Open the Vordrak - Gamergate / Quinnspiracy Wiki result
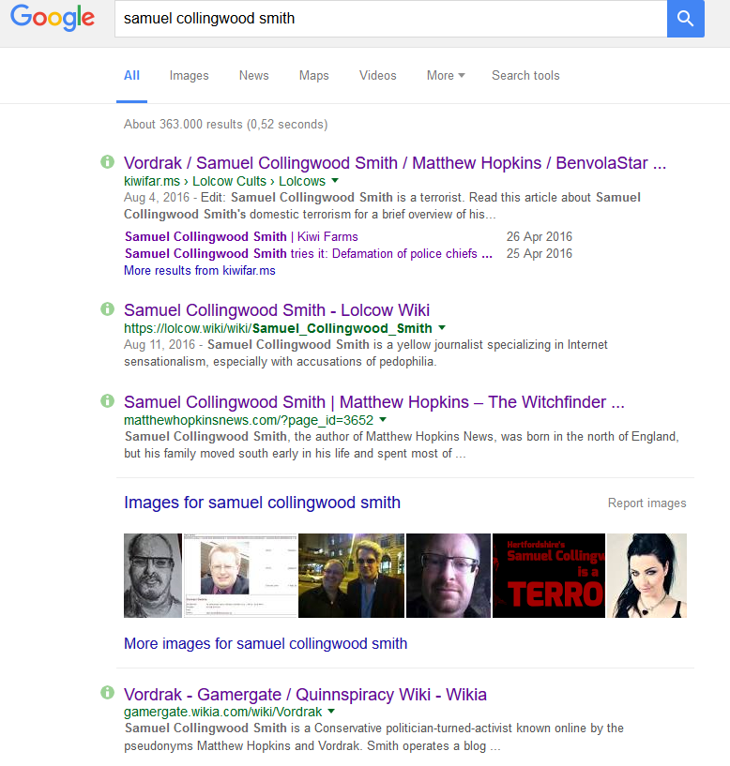 click(305, 694)
